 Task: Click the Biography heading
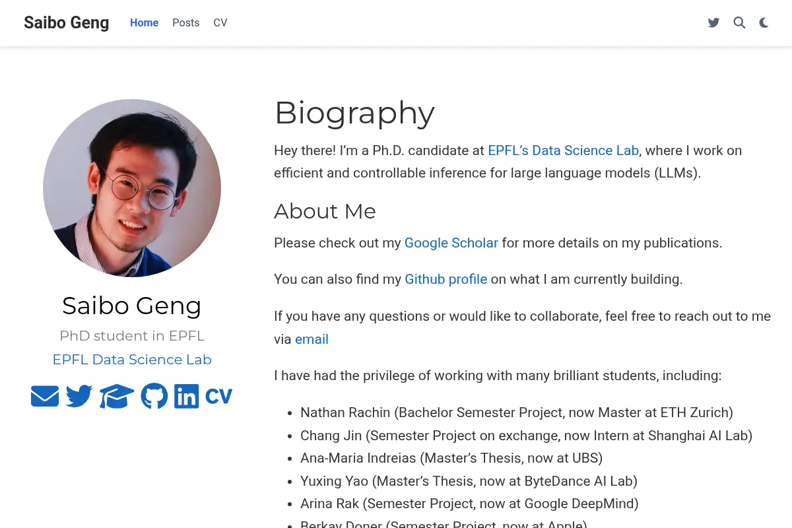354,113
